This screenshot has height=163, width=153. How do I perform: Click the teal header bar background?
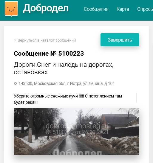76,18
